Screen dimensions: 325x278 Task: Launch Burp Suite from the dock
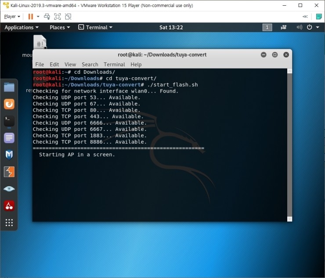point(9,172)
